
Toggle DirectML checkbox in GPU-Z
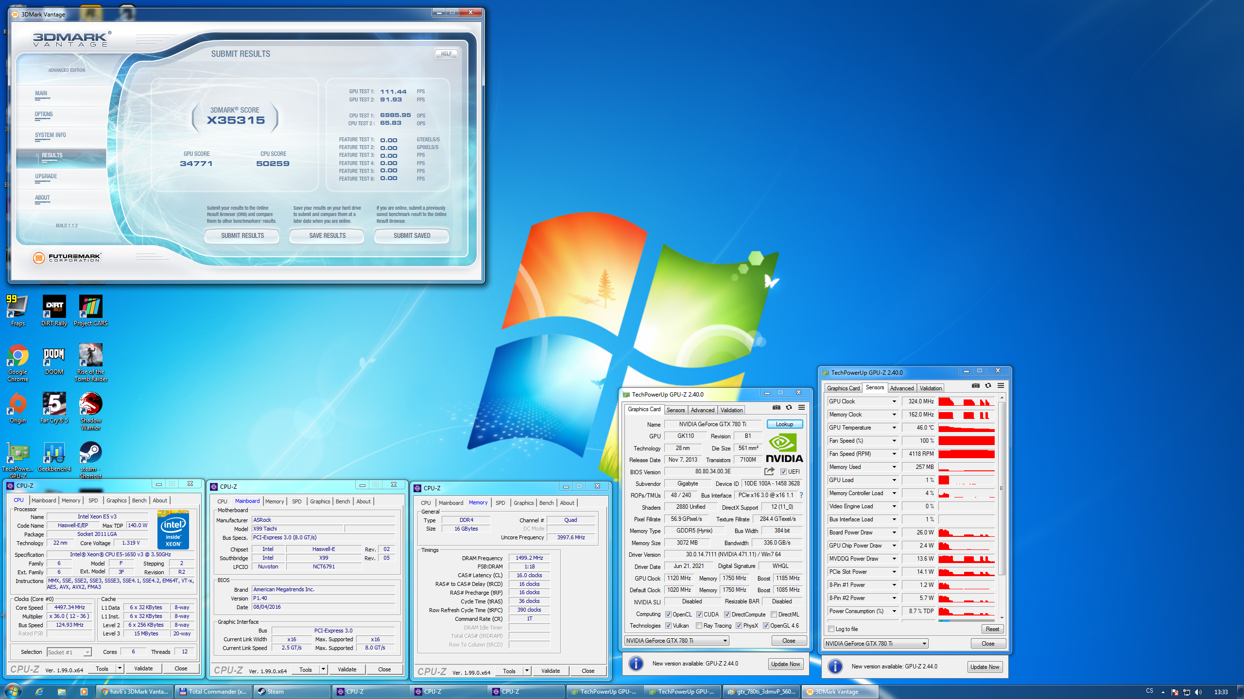coord(774,615)
